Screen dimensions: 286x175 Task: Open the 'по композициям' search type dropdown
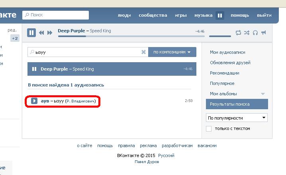coord(172,52)
